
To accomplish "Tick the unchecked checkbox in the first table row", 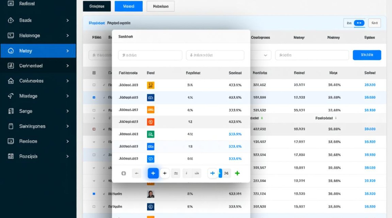I will point(94,85).
